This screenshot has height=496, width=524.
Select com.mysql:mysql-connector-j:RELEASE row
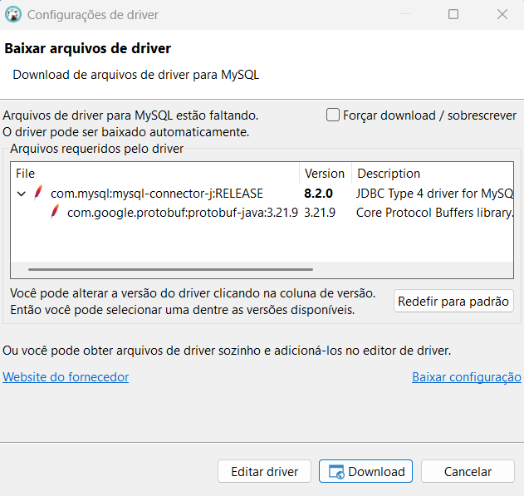262,194
